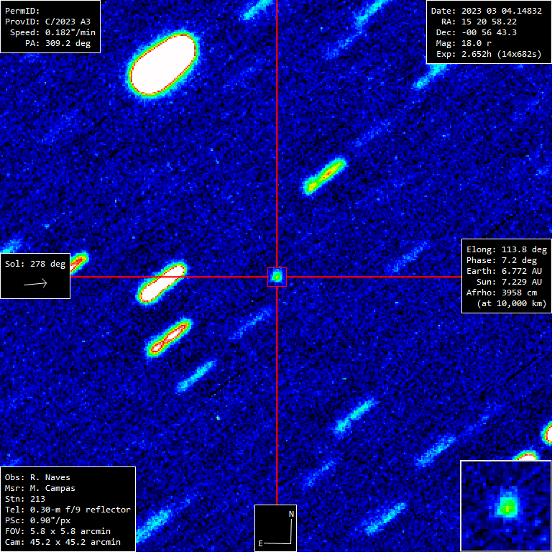
Task: Select the 'Cam: 45.2 x 45.2 arcmin' line
Action: point(63,542)
